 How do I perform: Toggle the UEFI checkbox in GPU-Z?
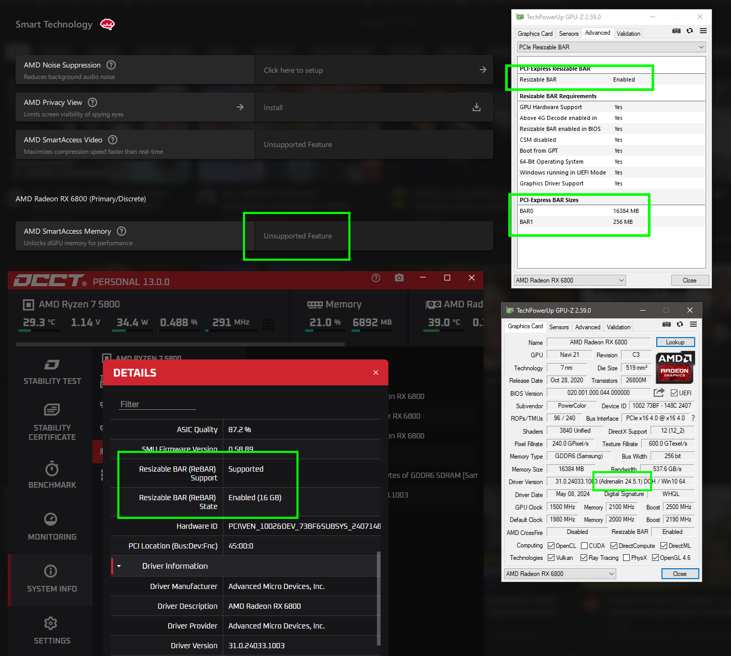[x=674, y=393]
